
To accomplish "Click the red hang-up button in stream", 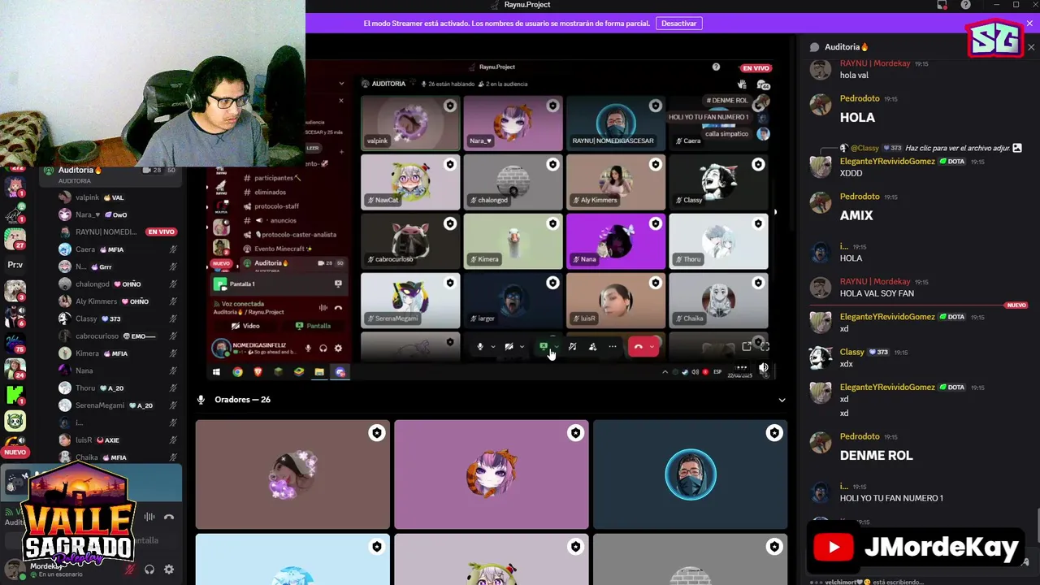I will [639, 347].
